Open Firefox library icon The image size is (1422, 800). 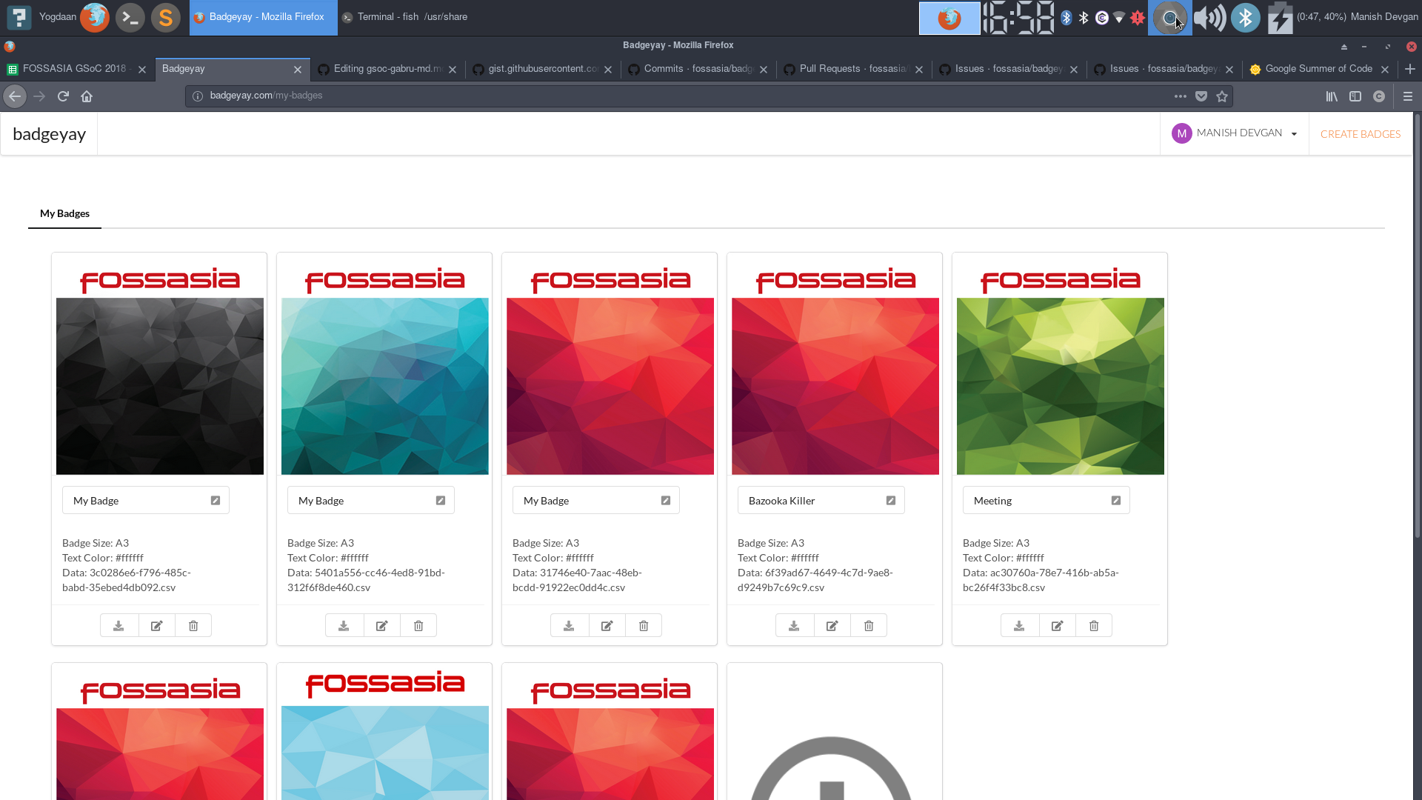click(x=1332, y=96)
